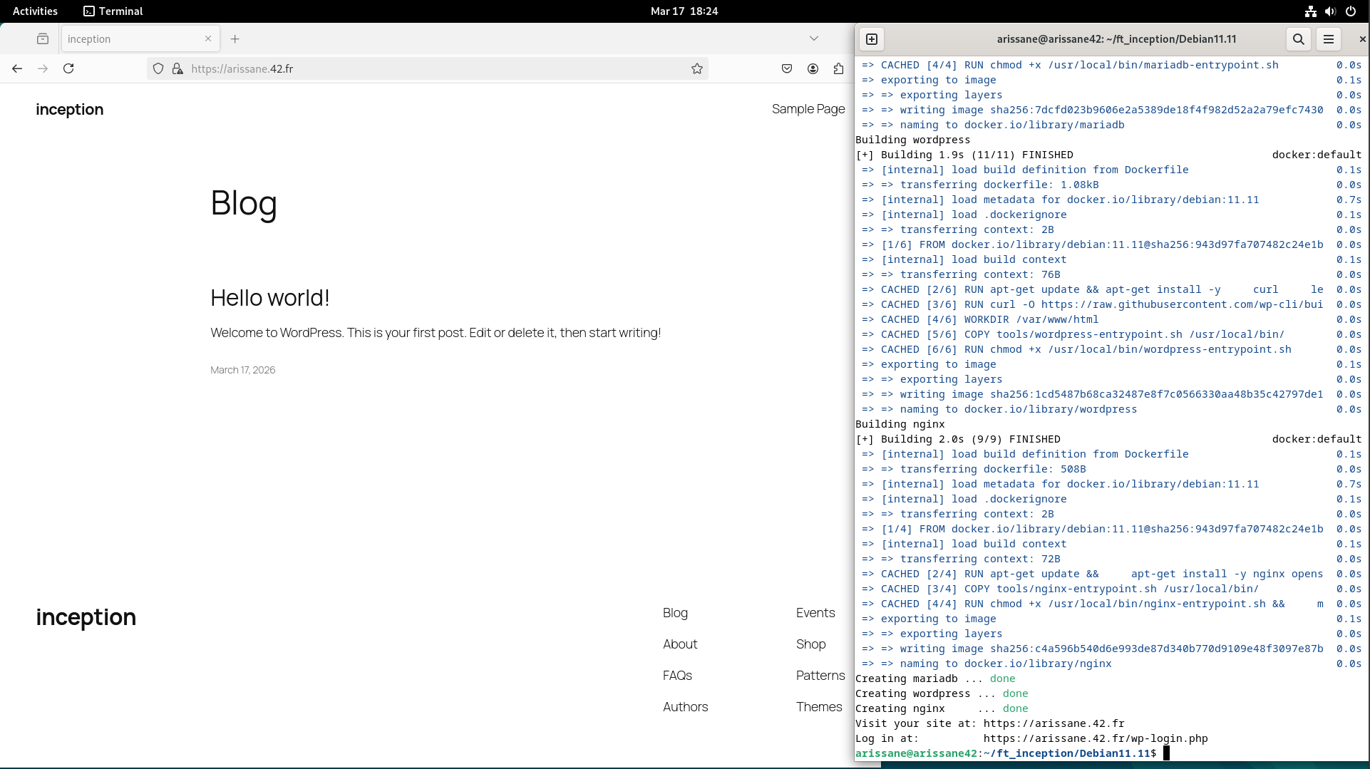The height and width of the screenshot is (769, 1370).
Task: Click 'Welcome to WordPress' post excerpt
Action: 436,333
